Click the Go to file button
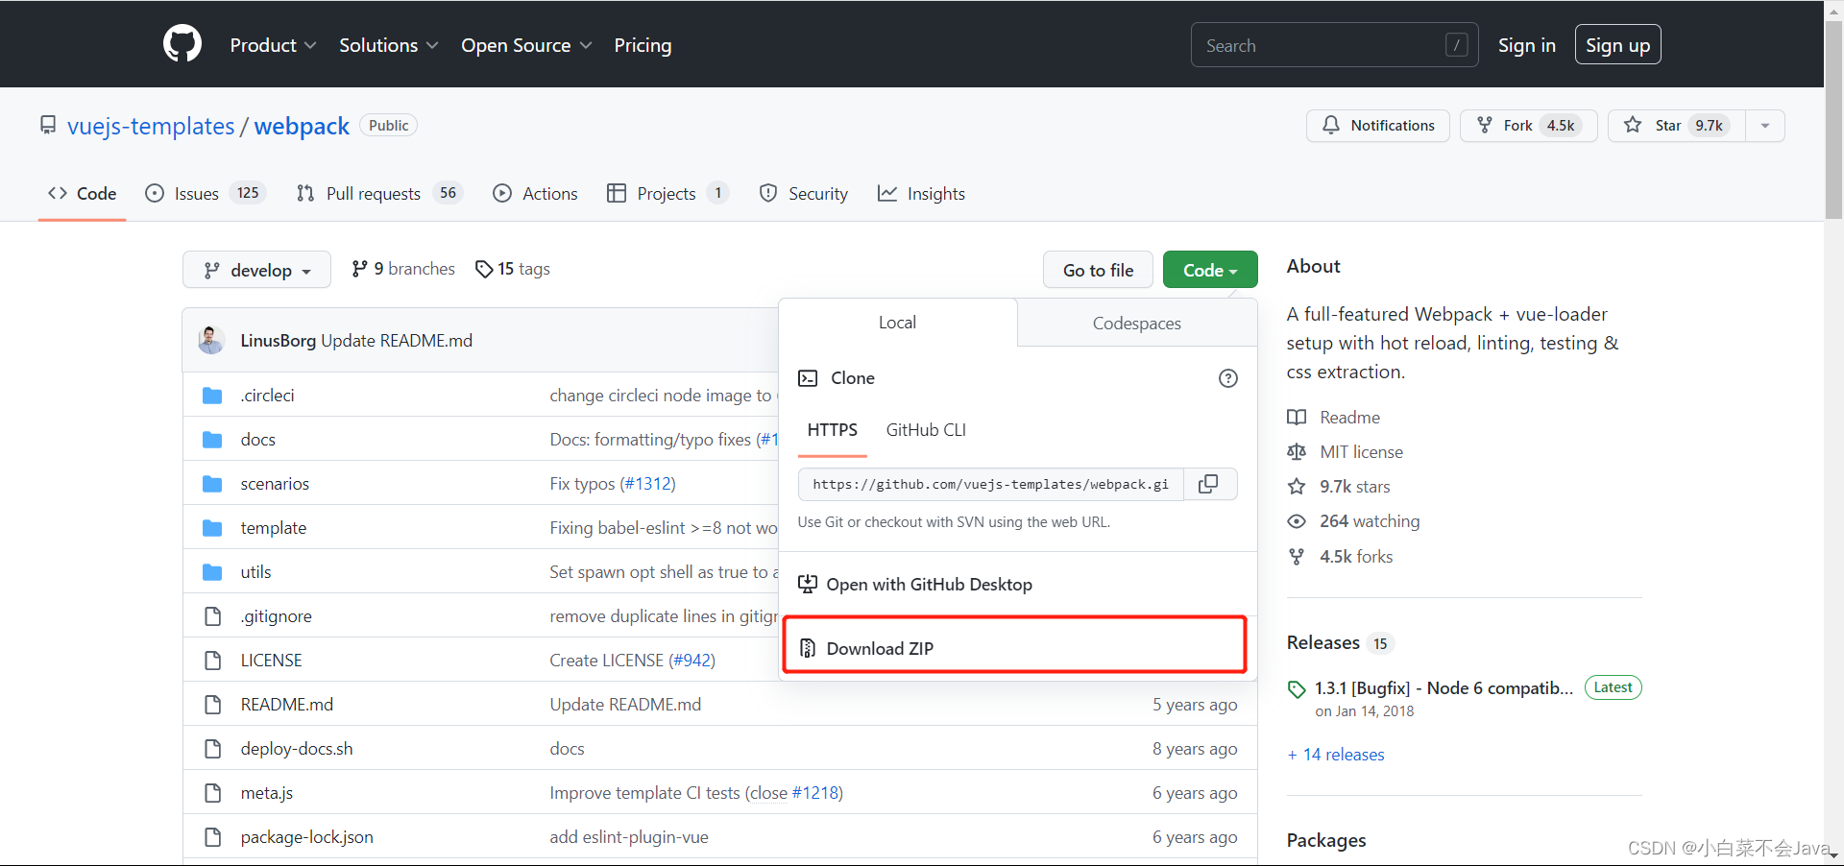 1098,270
